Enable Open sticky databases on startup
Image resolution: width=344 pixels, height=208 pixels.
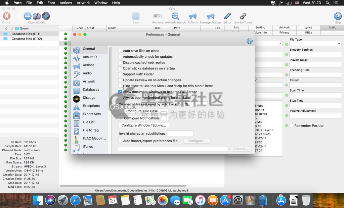120,68
